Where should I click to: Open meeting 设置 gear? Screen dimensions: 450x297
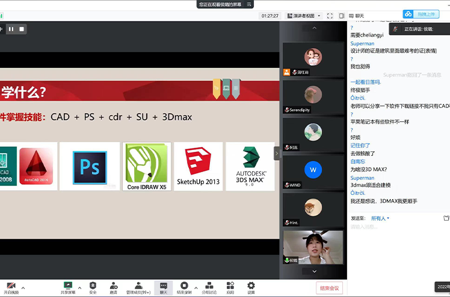point(251,288)
